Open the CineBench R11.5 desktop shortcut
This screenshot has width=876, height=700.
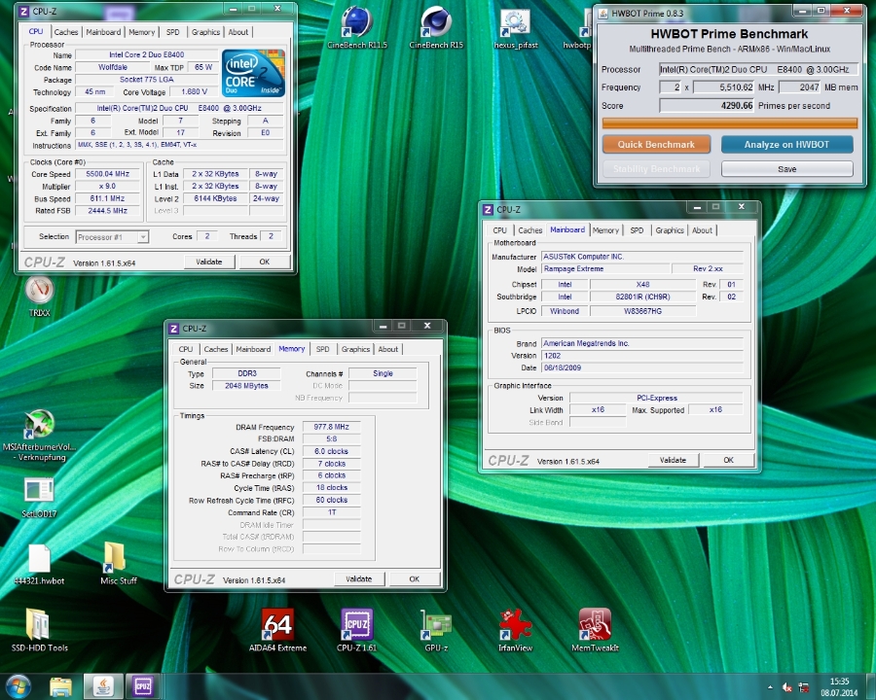tap(356, 27)
